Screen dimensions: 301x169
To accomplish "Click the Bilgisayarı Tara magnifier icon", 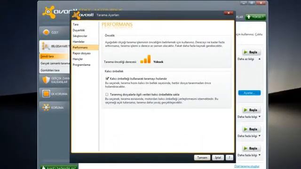I will pos(46,46).
